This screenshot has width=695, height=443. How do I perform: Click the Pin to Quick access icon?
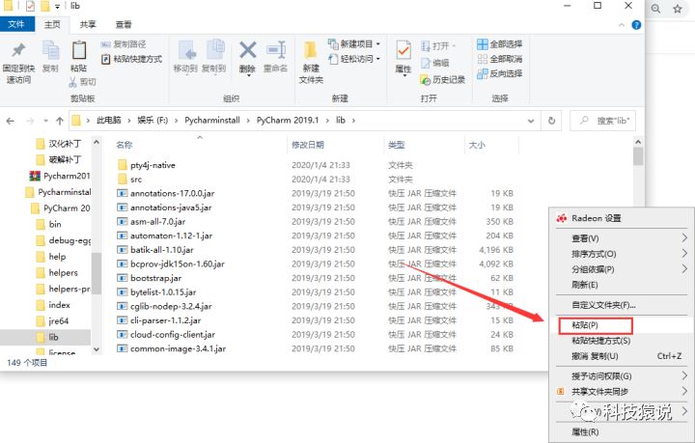coord(18,51)
